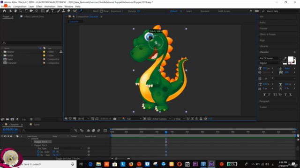This screenshot has height=168, width=300.
Task: Open the Paragraph panel
Action: (264, 101)
